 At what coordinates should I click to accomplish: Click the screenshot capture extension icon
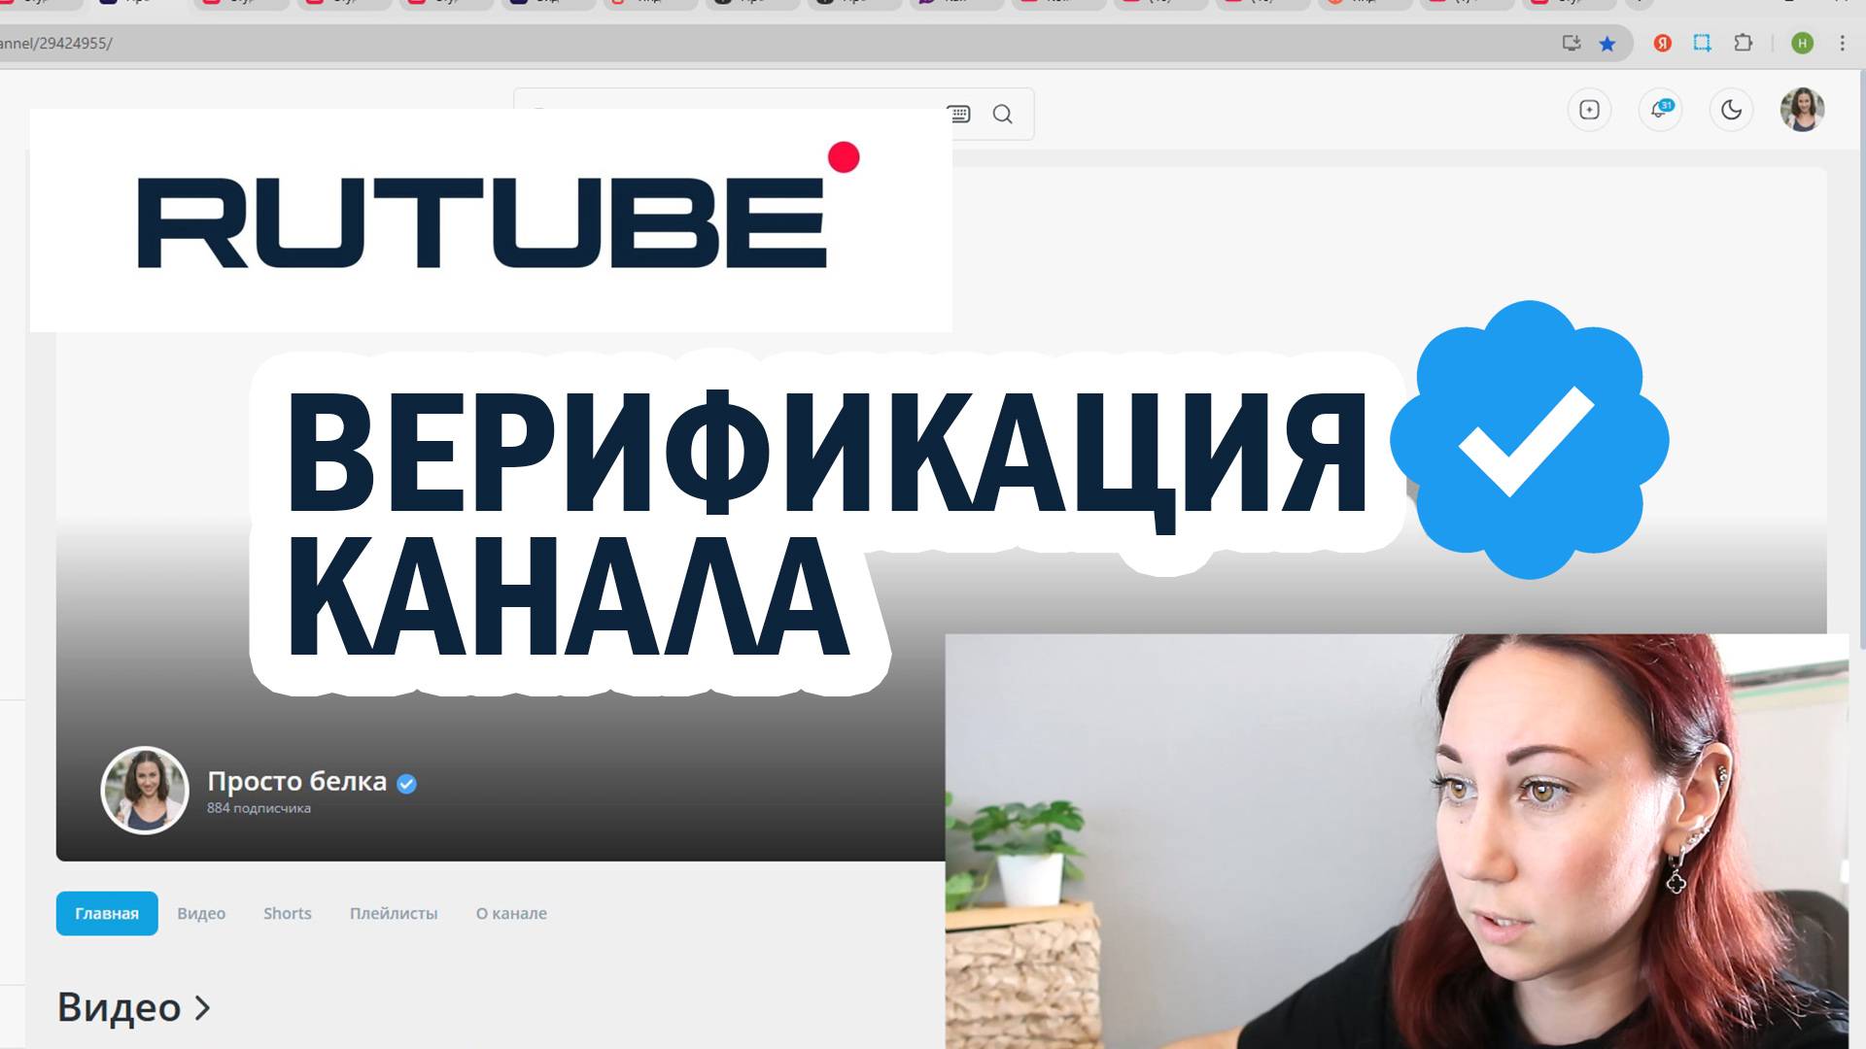[x=1702, y=44]
